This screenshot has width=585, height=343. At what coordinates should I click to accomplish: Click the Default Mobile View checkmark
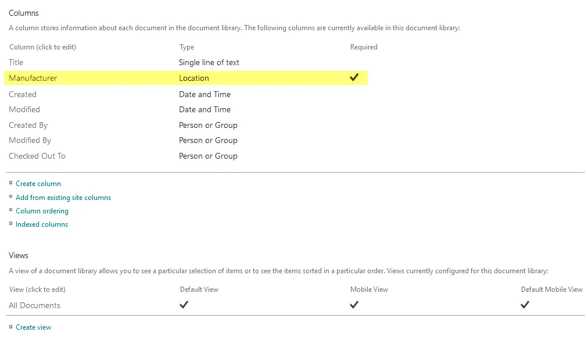[x=525, y=304]
